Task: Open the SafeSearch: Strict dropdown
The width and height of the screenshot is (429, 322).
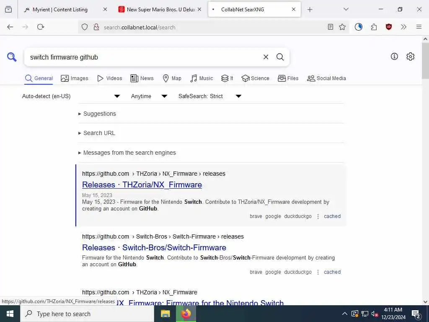Action: [210, 96]
